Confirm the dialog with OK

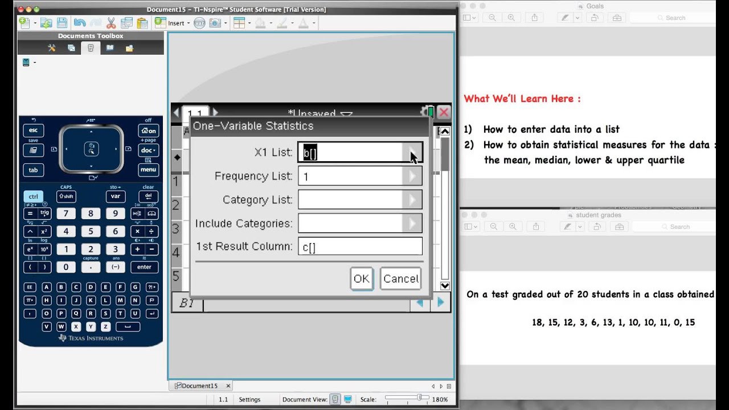point(362,278)
